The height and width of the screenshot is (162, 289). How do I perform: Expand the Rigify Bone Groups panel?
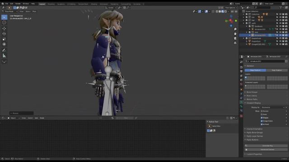coord(255,133)
